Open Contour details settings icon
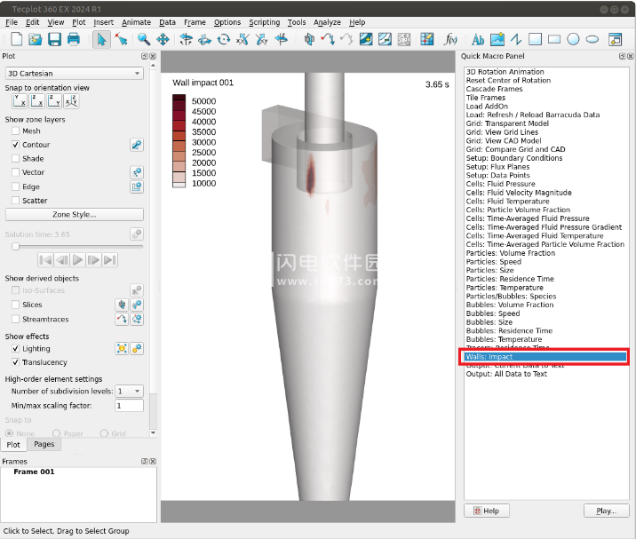This screenshot has height=539, width=636. (137, 145)
